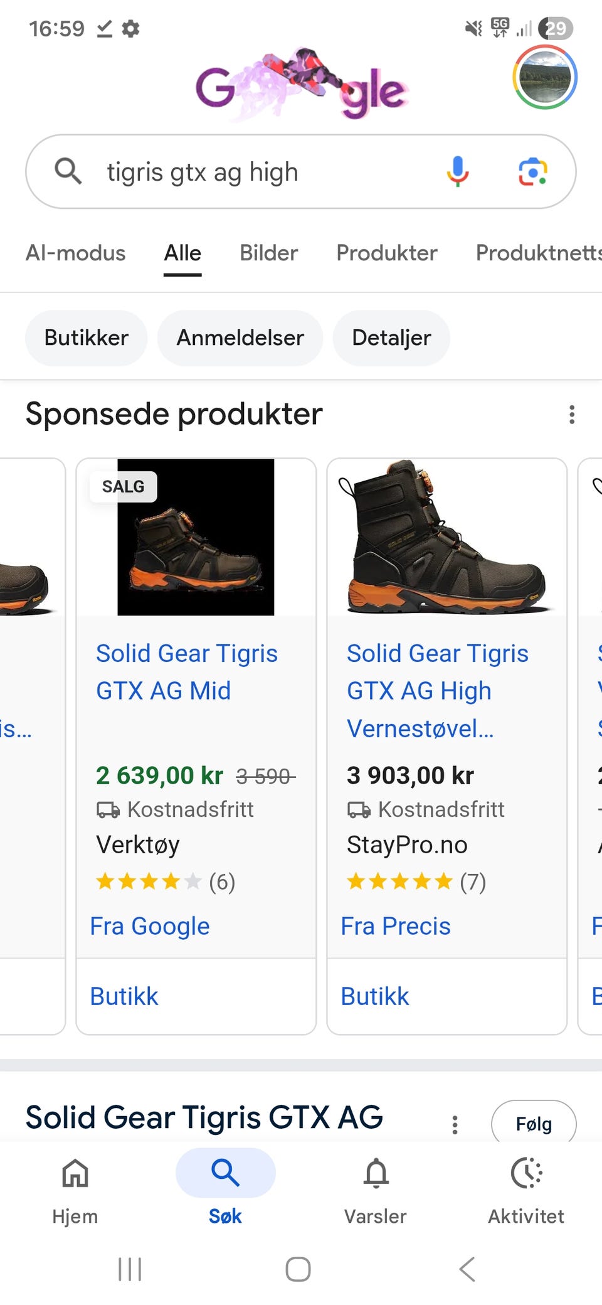
Task: Open Google Lens camera search
Action: [x=532, y=171]
